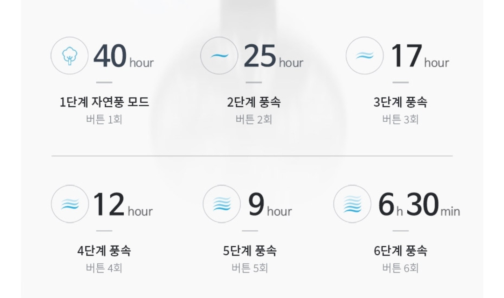Click the "12 hour" runtime text
Image resolution: width=504 pixels, height=298 pixels.
123,205
